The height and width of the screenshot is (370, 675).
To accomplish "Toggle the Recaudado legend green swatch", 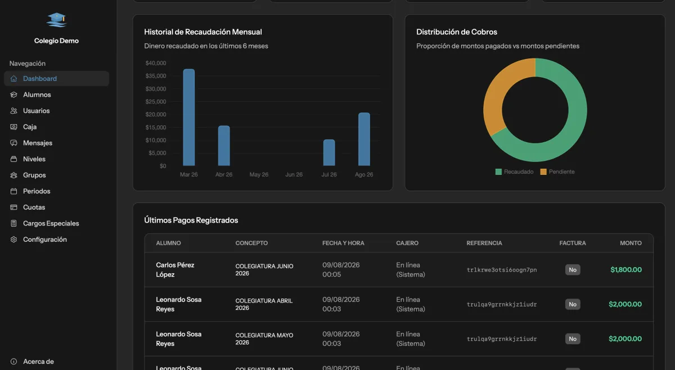I will [x=498, y=172].
